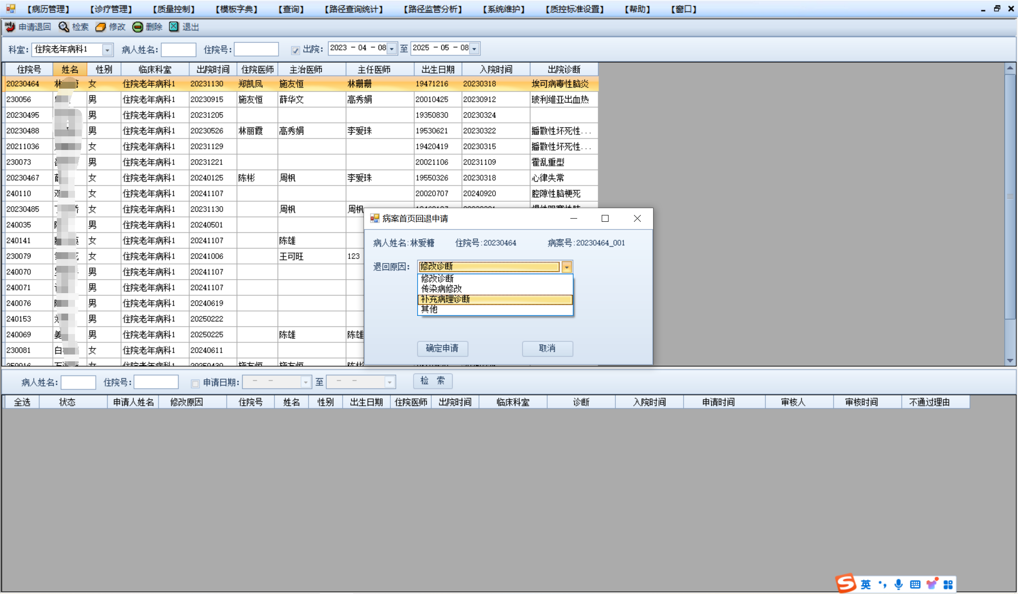Screen dimensions: 1018x594
Task: Click the 检索 magnifier toolbar icon
Action: point(64,27)
